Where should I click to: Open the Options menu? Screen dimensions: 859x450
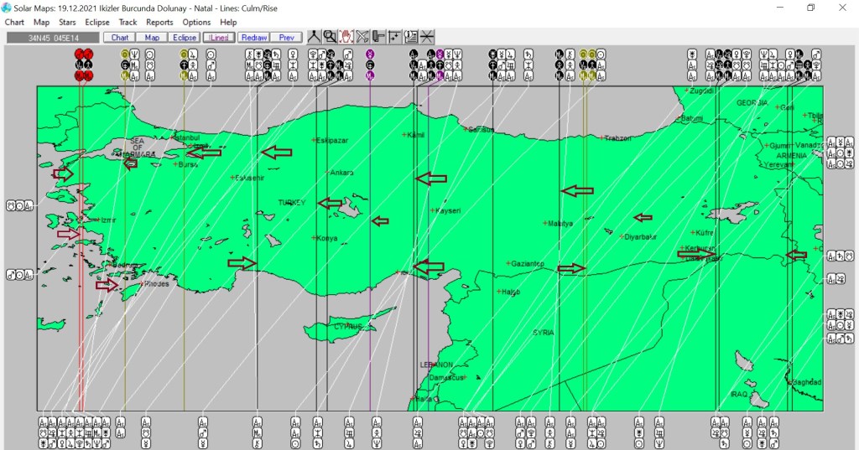(196, 22)
